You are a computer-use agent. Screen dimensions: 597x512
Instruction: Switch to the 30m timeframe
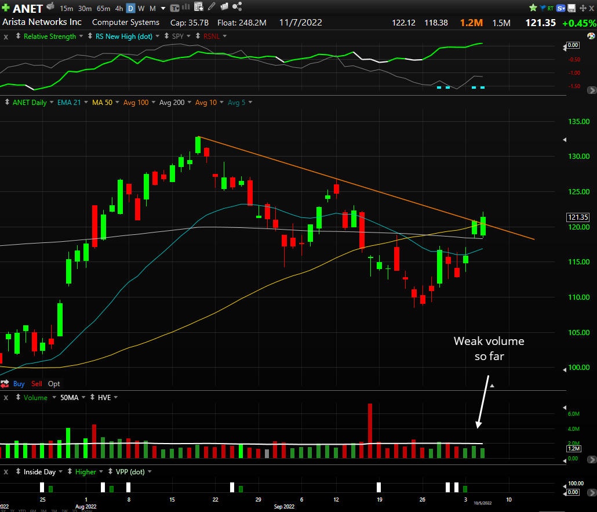pos(85,8)
